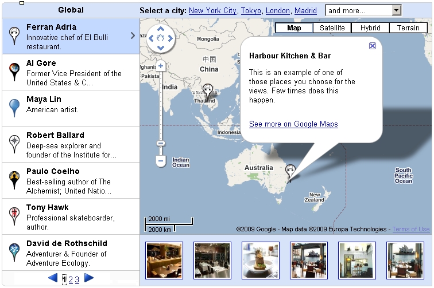Screen dimensions: 434x288
Task: Open plated dish thumbnail
Action: (x=261, y=261)
